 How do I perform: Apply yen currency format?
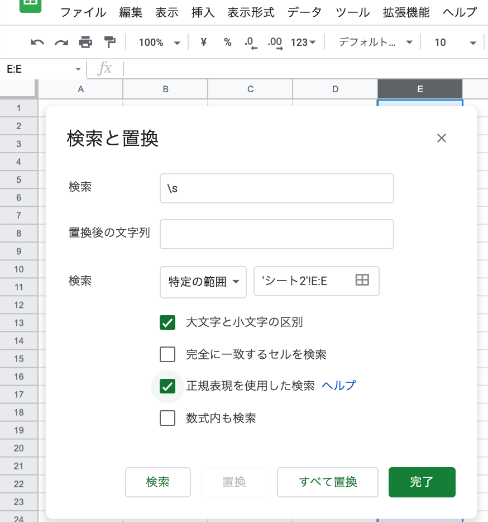[203, 42]
